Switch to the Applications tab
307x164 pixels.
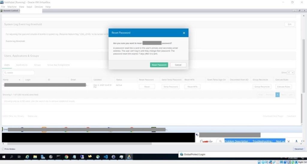coord(22,65)
